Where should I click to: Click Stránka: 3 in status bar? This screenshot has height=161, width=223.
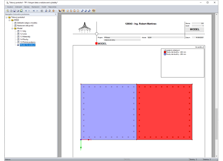(x=207, y=160)
